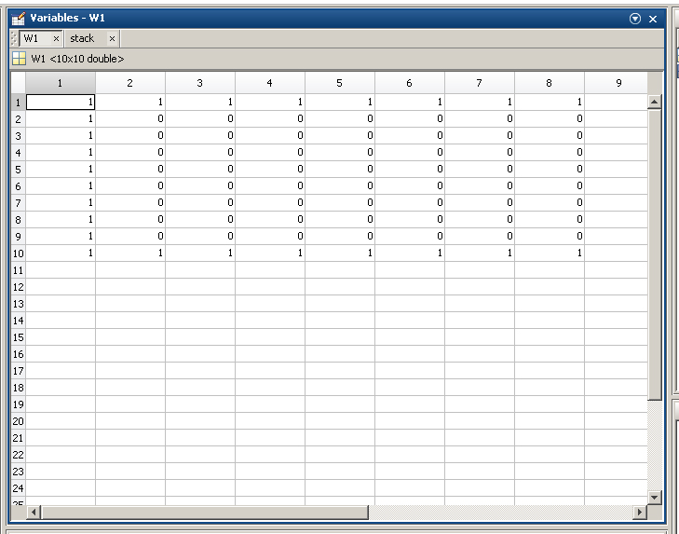
Task: Close the W1 tab
Action: (x=56, y=38)
